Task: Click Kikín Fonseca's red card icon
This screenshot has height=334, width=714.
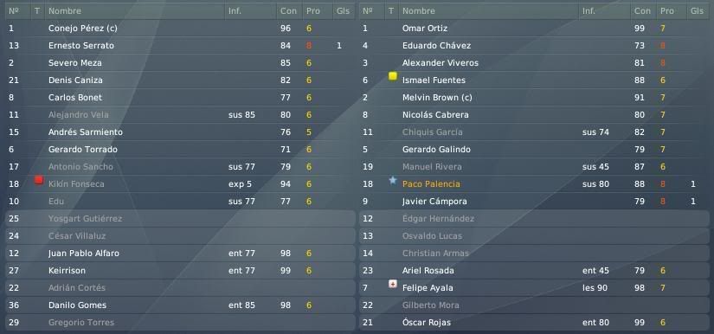Action: pyautogui.click(x=39, y=180)
